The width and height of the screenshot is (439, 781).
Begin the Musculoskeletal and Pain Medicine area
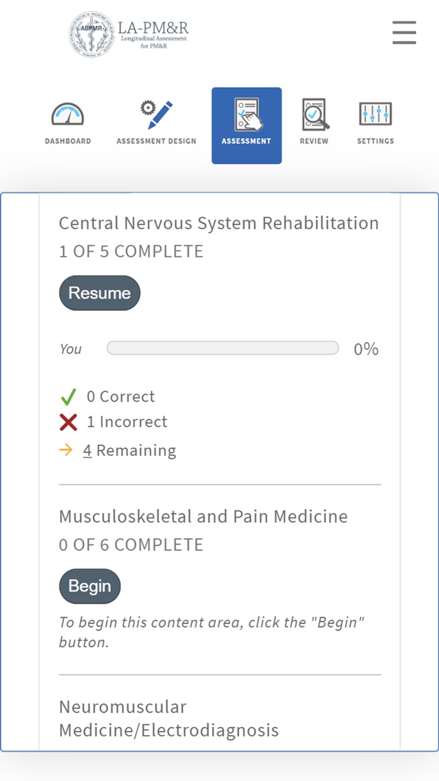point(90,586)
